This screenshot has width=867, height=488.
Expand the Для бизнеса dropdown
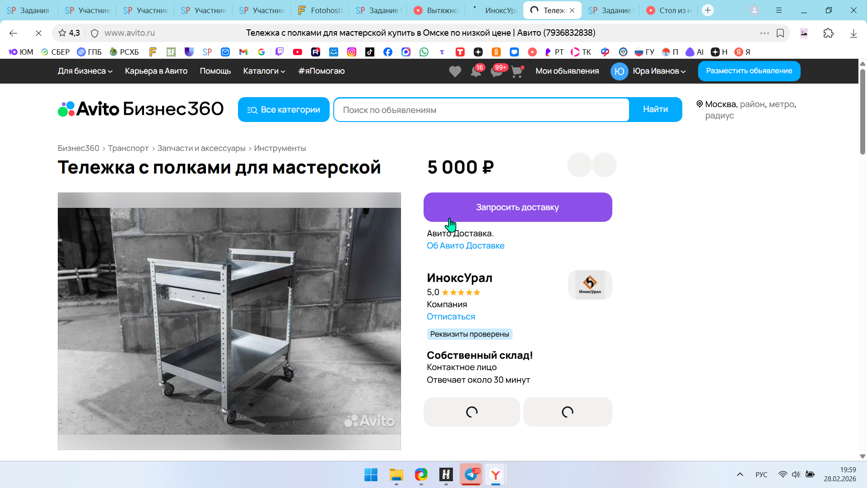pos(85,71)
